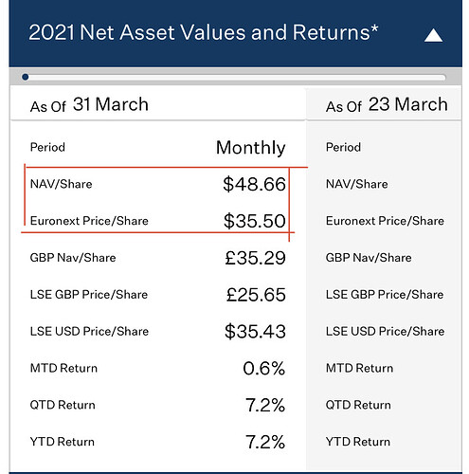Click the 2021 Net Asset Values and Returns title
This screenshot has height=474, width=469.
pyautogui.click(x=203, y=32)
